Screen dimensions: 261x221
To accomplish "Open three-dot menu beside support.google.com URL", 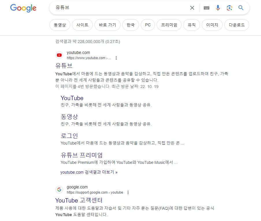I will [x=128, y=192].
